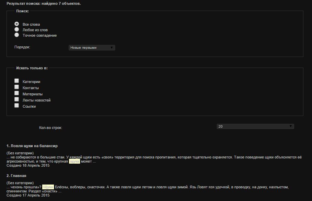Toggle the 'Ленты новостей' checkbox
This screenshot has height=201, width=312.
click(17, 99)
